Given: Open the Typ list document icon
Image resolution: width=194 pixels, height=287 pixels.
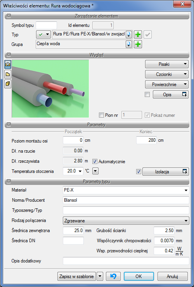Looking at the screenshot, I should tap(129, 34).
